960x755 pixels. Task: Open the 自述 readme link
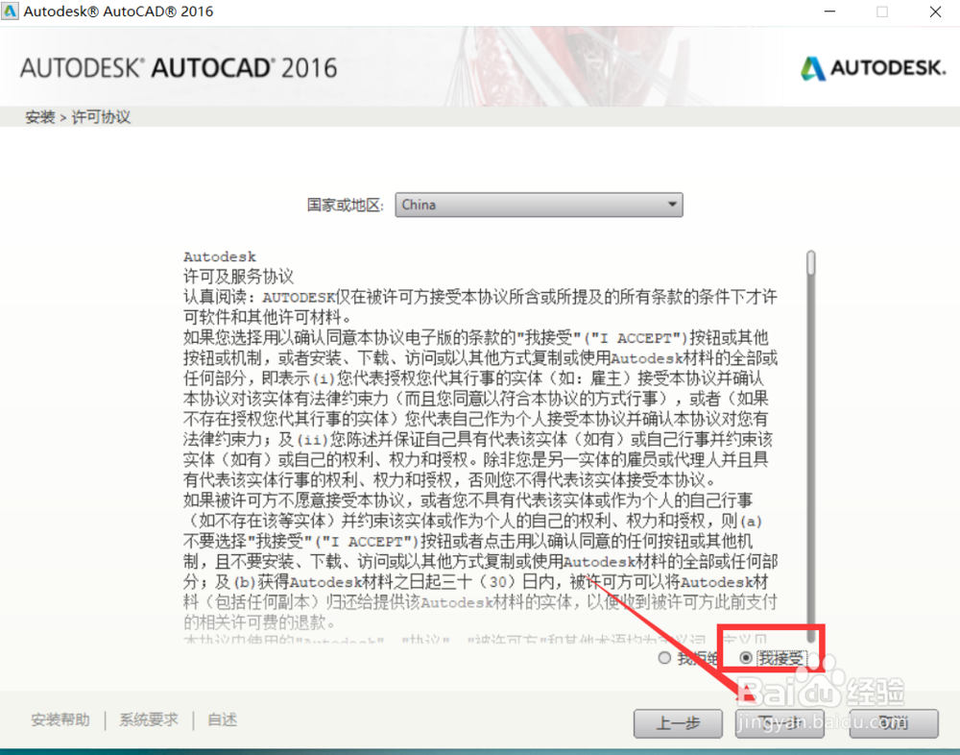[x=223, y=719]
